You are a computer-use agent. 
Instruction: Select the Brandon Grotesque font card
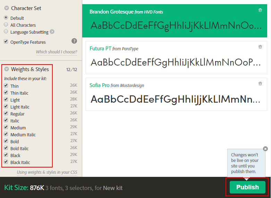175,21
